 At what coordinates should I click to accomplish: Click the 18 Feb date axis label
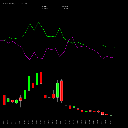click(x=110, y=122)
